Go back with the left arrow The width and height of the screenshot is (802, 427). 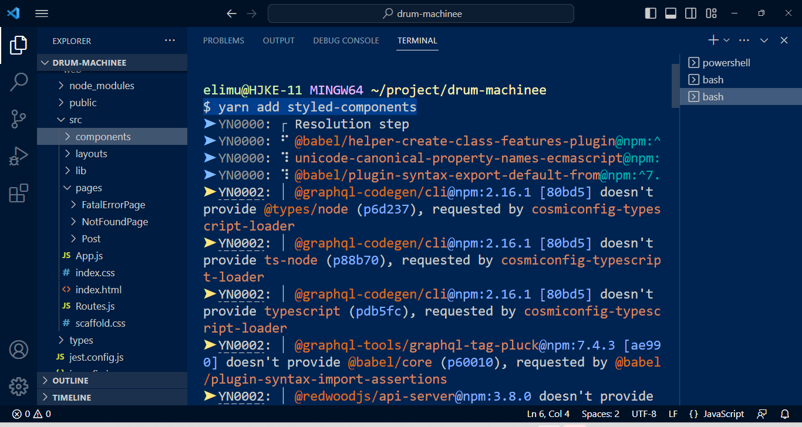(231, 13)
